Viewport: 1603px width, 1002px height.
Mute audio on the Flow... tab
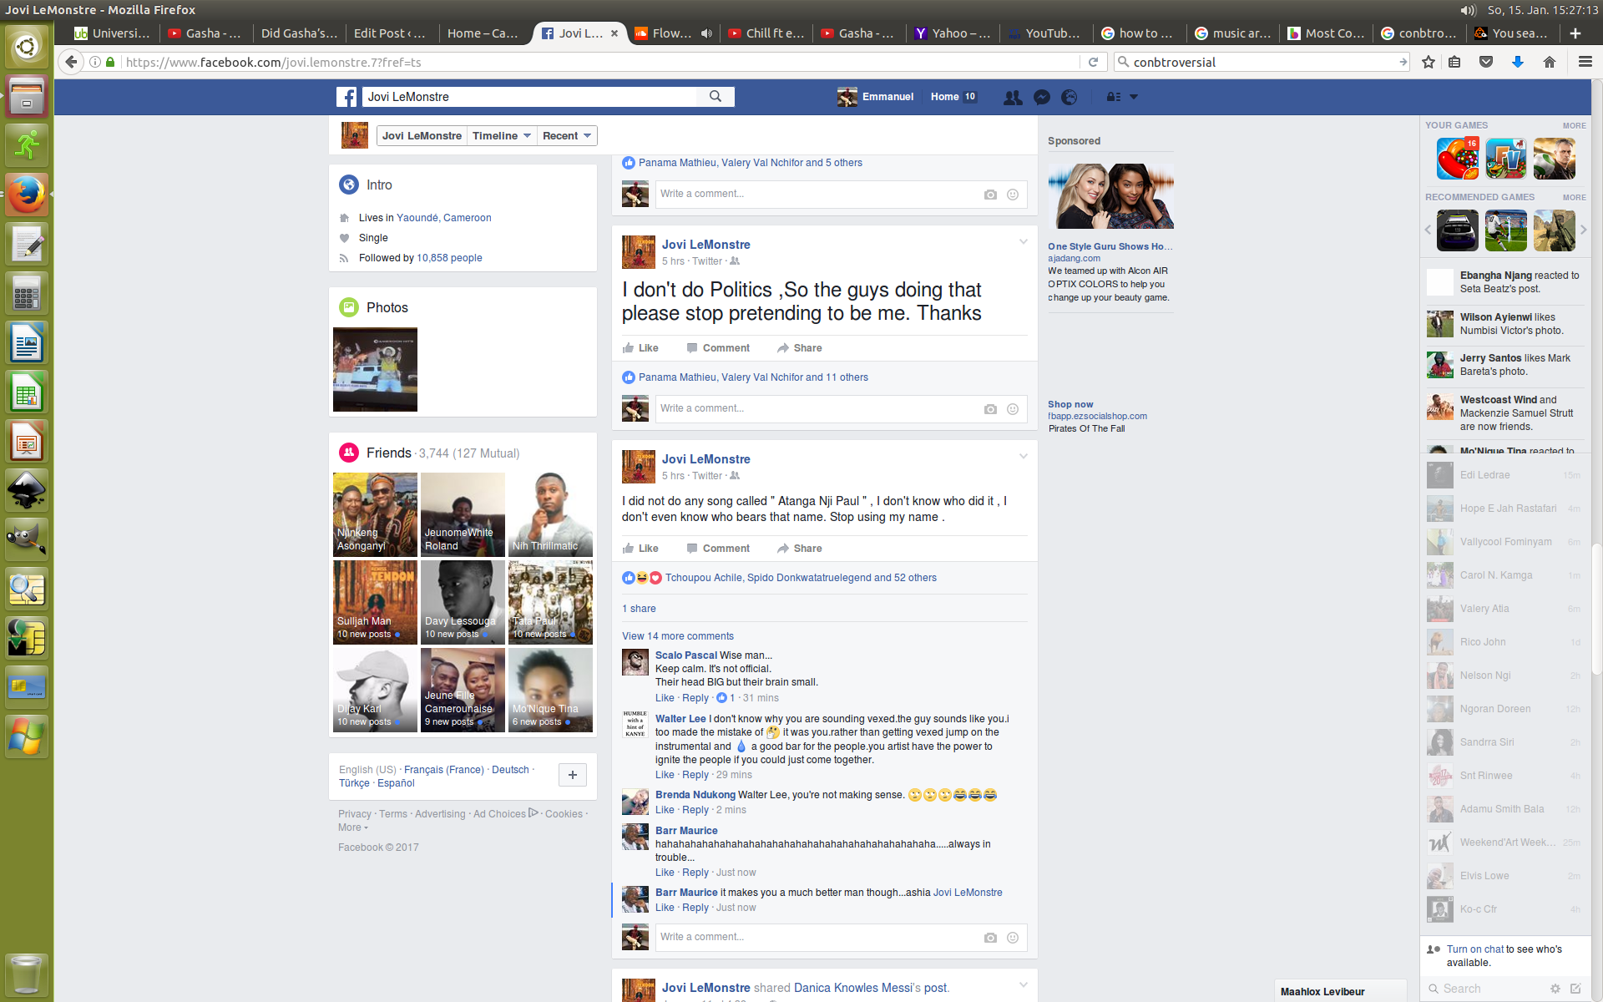click(706, 33)
